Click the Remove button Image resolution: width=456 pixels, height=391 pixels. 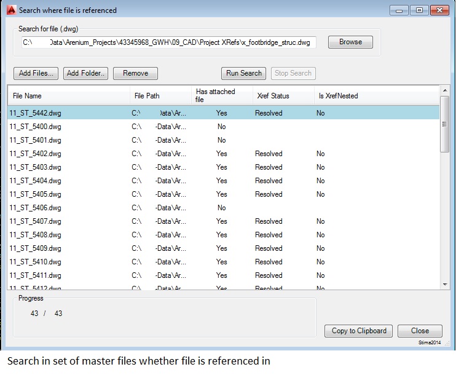(136, 73)
